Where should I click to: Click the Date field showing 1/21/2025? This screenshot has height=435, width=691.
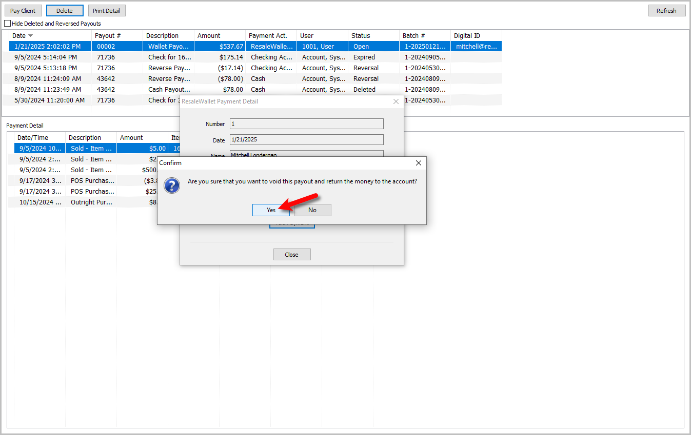[306, 139]
